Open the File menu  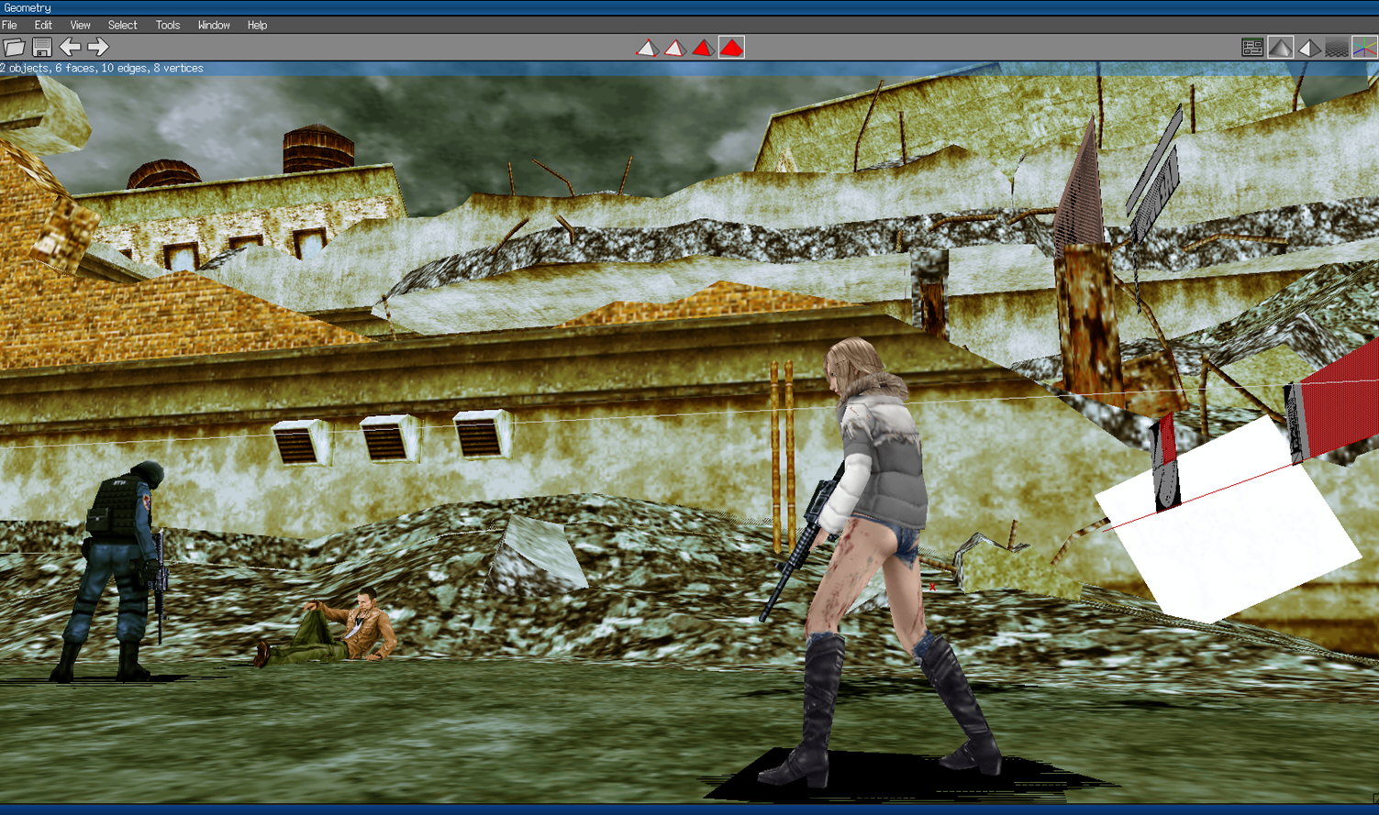point(10,25)
